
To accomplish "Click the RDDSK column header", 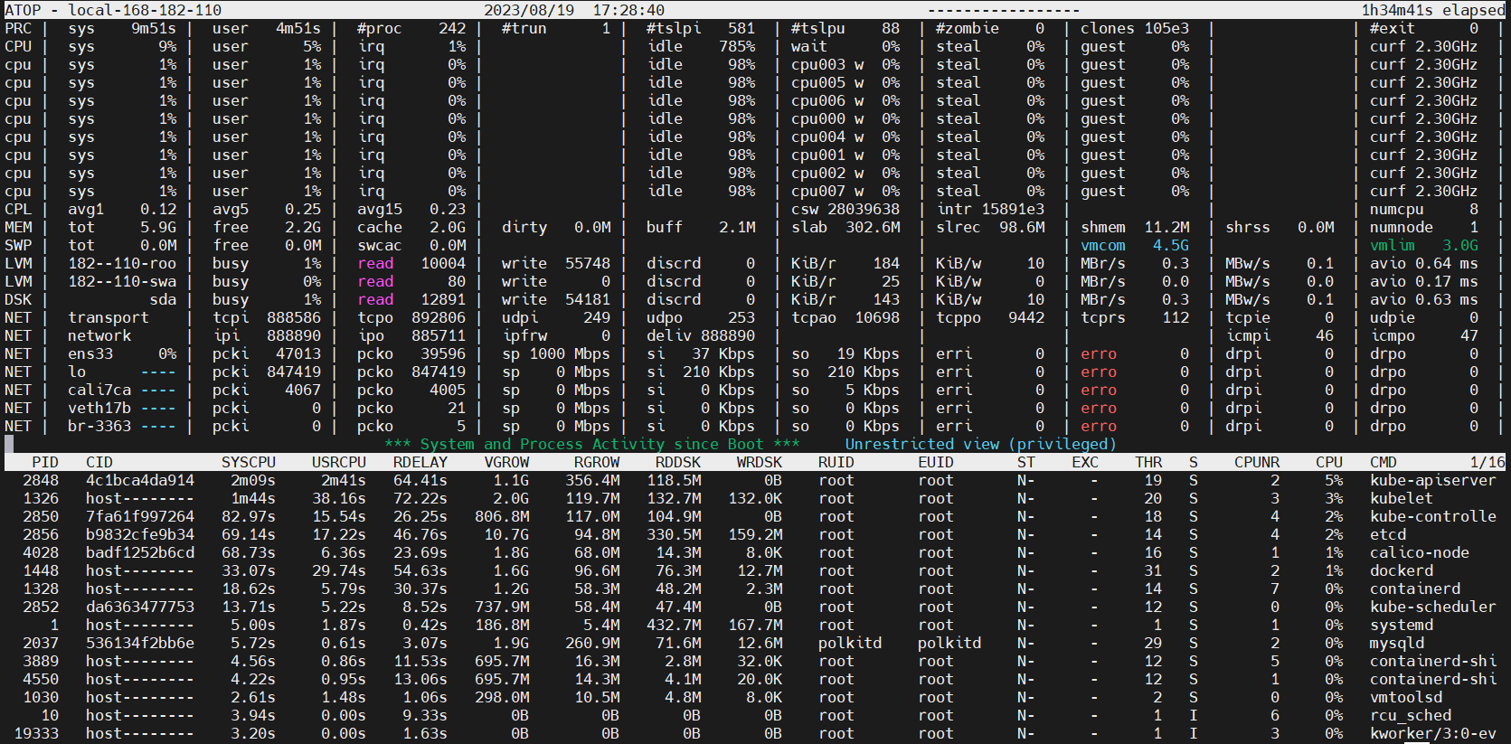I will pos(678,462).
